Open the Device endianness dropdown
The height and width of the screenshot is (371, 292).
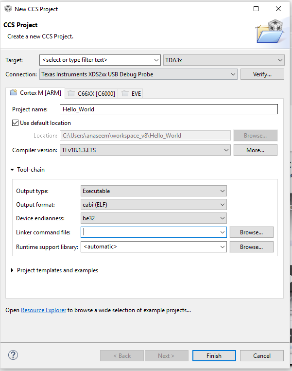click(x=154, y=218)
